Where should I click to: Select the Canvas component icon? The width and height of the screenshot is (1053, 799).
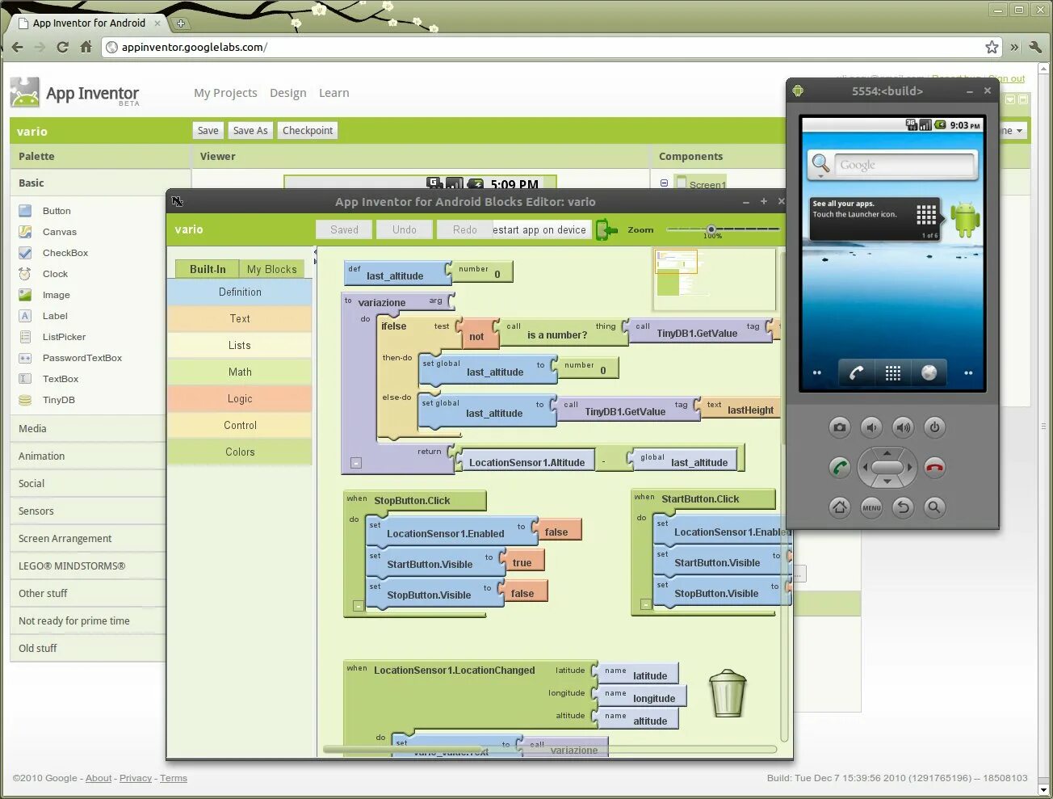25,232
